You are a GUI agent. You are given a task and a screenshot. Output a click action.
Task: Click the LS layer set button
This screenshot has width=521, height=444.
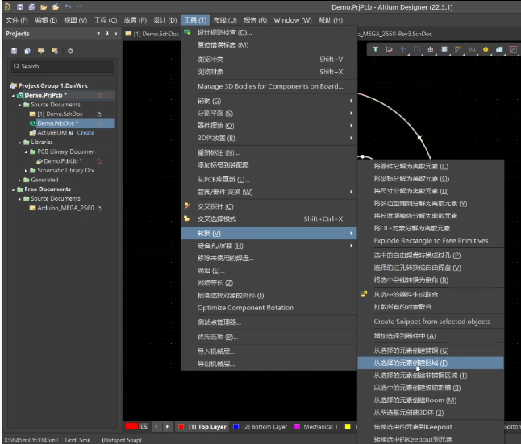(x=144, y=427)
